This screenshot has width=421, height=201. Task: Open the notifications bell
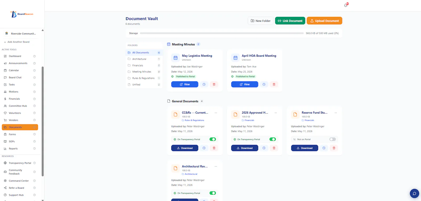pos(346,5)
